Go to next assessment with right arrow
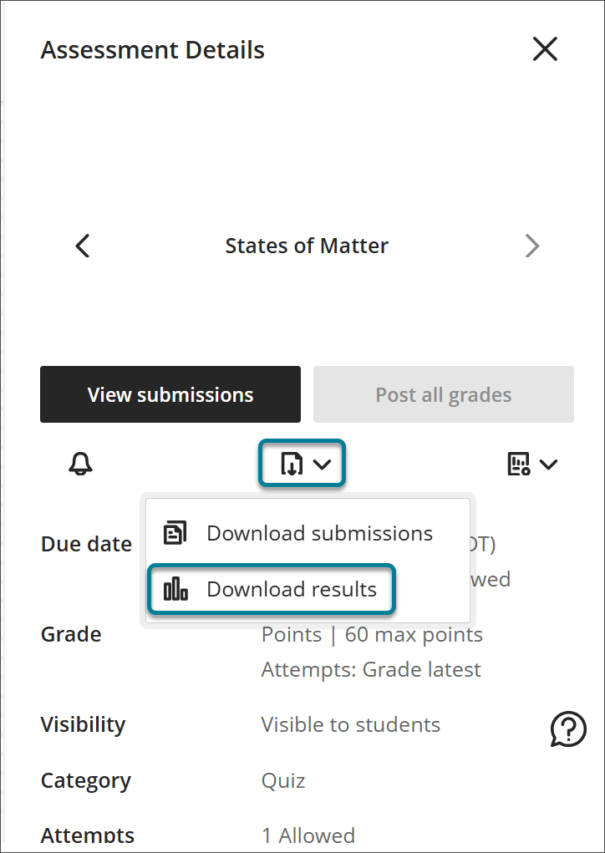 click(x=532, y=246)
